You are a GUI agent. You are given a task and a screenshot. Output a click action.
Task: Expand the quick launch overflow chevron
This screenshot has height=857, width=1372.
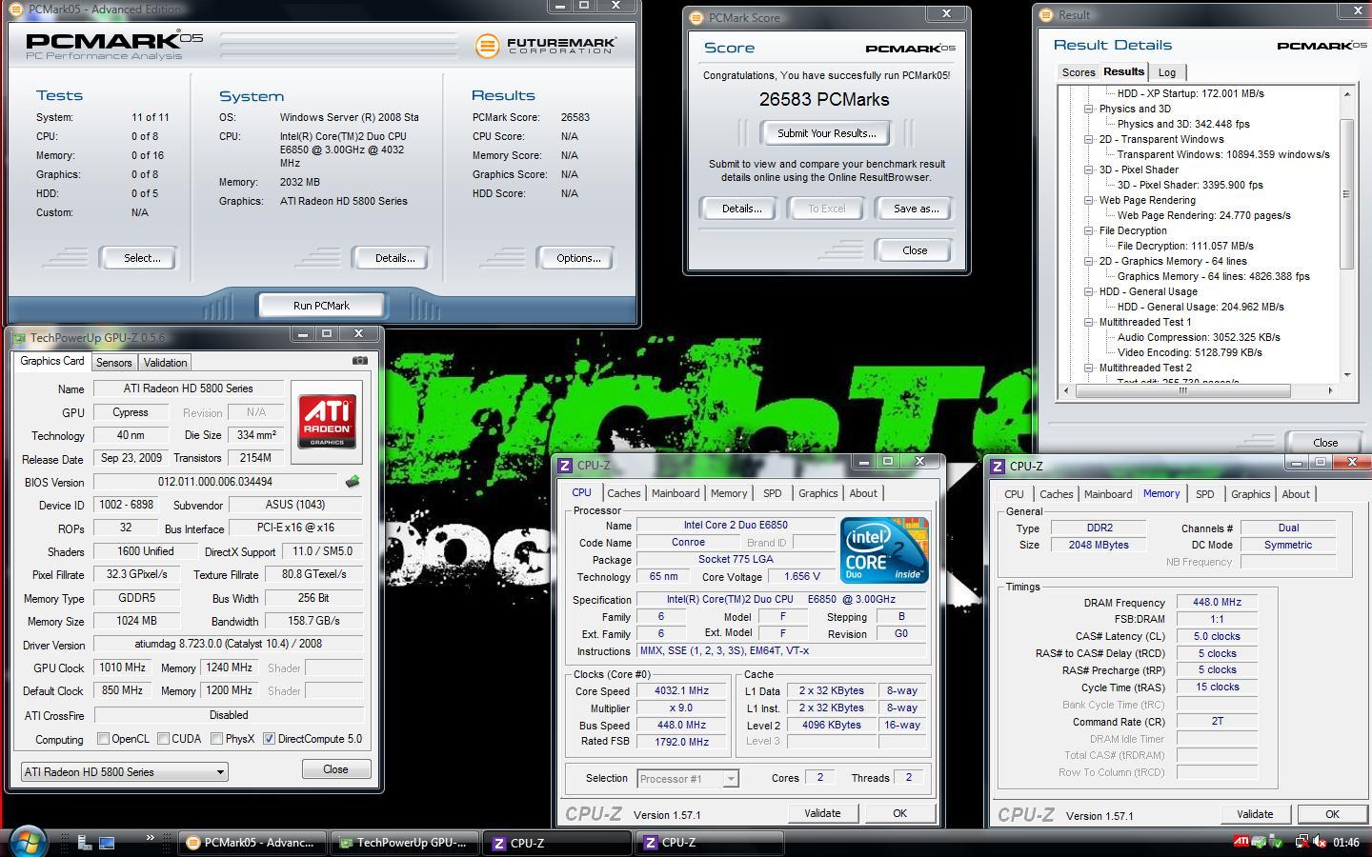pos(150,838)
